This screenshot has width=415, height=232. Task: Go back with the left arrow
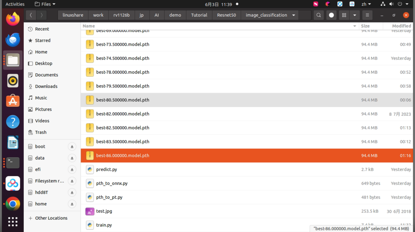(x=31, y=15)
